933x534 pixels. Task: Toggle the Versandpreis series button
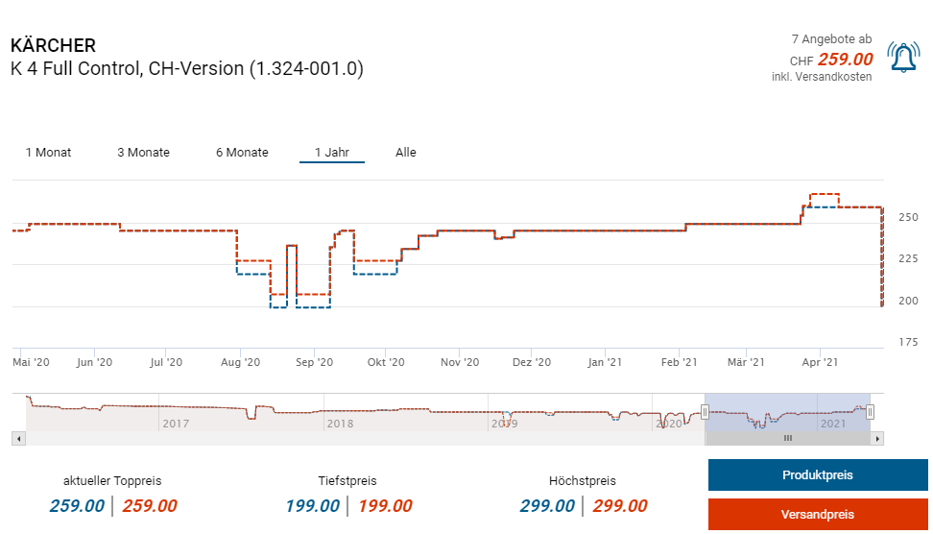click(x=817, y=515)
